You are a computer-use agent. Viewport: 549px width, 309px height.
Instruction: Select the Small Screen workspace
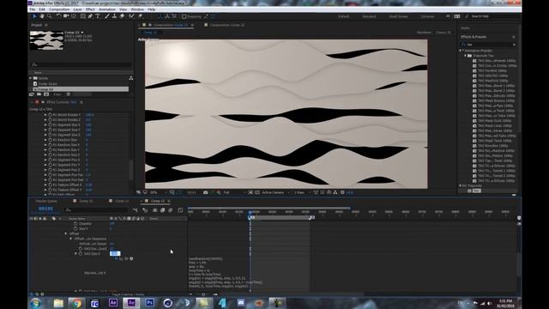coord(398,16)
